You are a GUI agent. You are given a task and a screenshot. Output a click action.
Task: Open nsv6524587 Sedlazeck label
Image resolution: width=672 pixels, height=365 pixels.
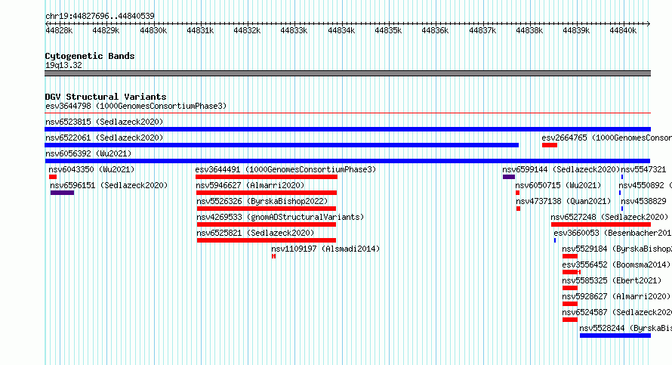[617, 312]
